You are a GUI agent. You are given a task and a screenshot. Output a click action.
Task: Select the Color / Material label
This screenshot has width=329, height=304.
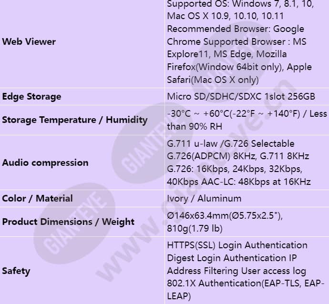[x=38, y=198]
